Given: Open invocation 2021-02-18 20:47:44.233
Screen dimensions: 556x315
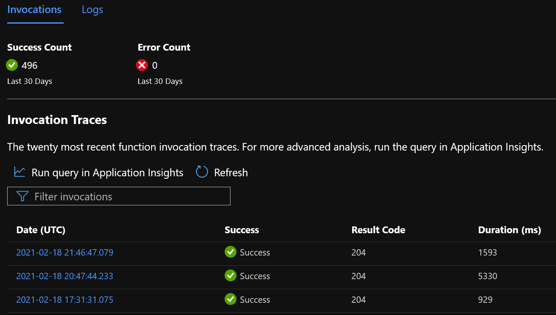Looking at the screenshot, I should [65, 276].
